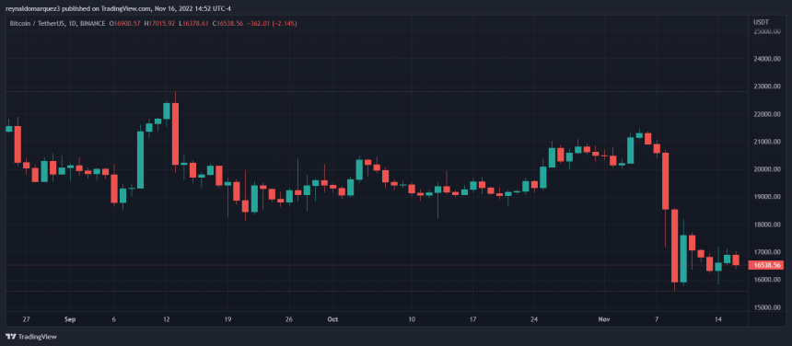Click the 17 date label on time axis
Image resolution: width=792 pixels, height=346 pixels.
[x=473, y=319]
